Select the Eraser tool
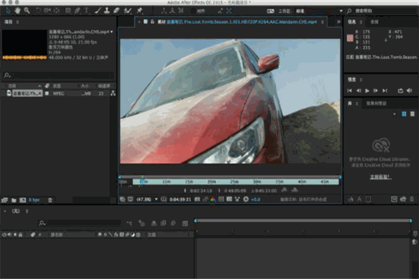Viewport: 419px width, 279px height. point(116,10)
